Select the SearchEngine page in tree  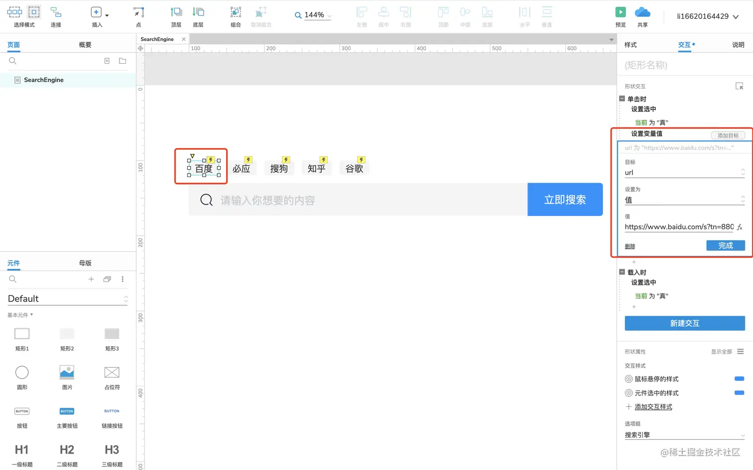[x=44, y=80]
